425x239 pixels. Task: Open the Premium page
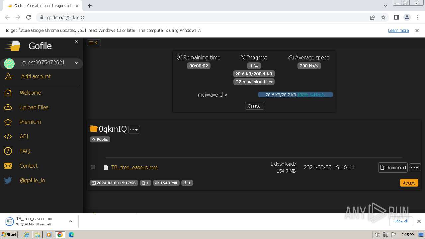pos(30,122)
